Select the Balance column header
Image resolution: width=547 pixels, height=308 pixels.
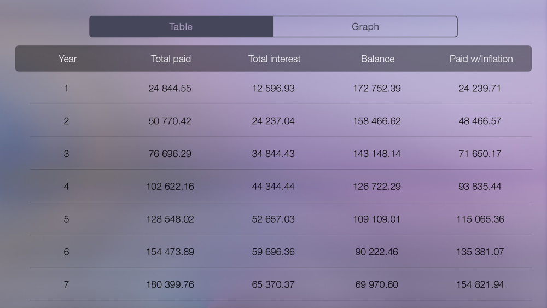coord(377,59)
